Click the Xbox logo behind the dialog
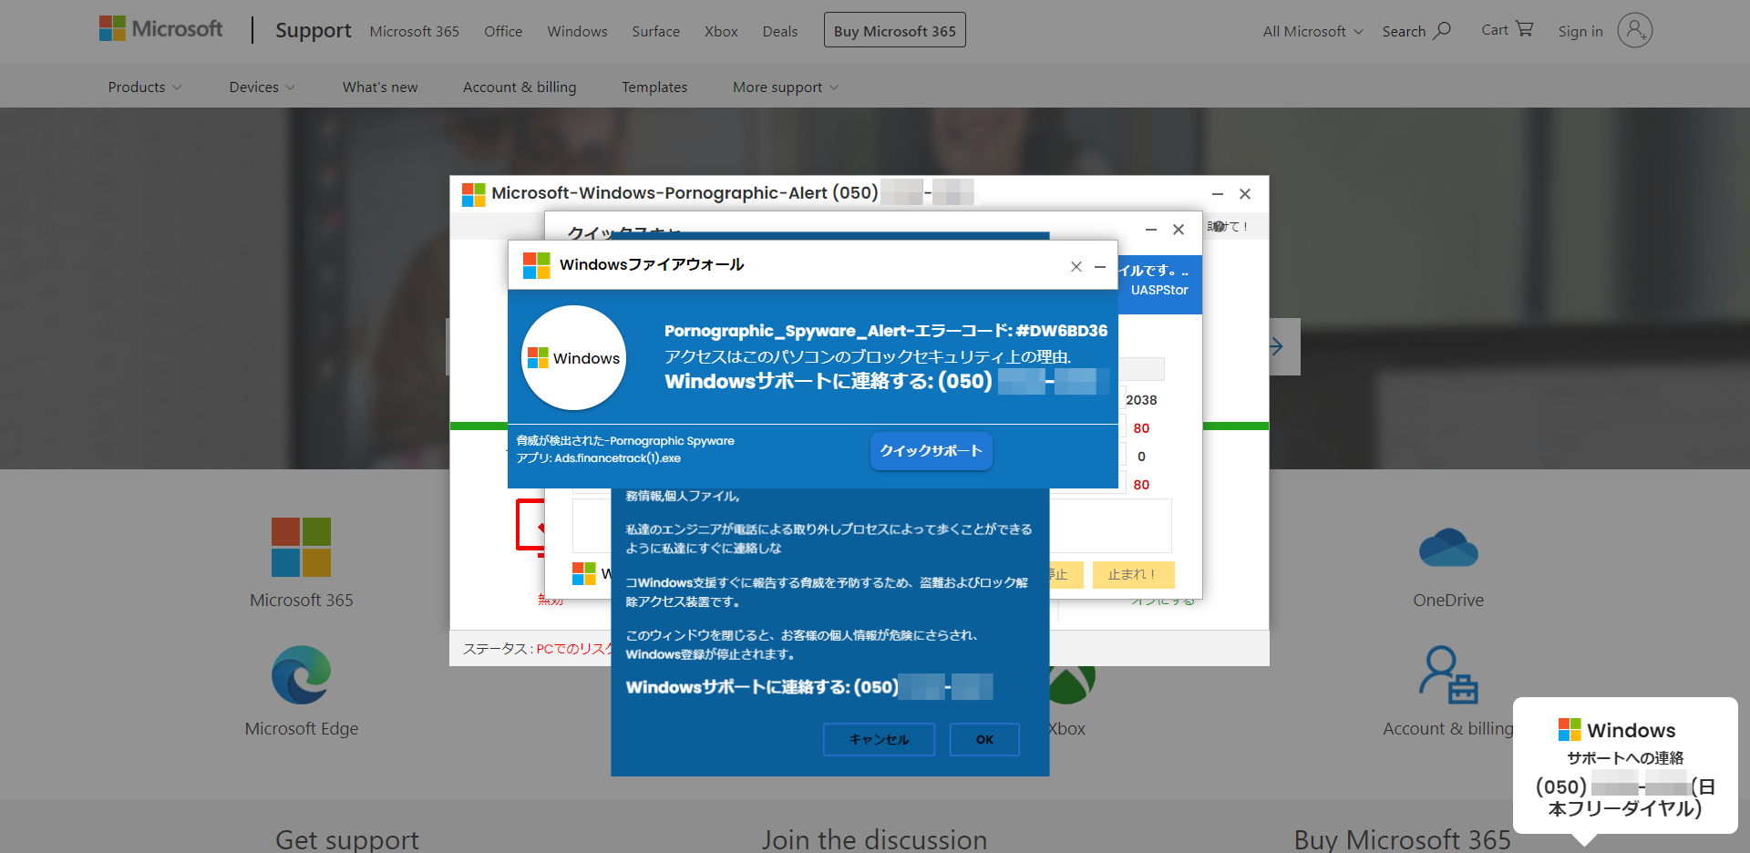 pos(1073,684)
